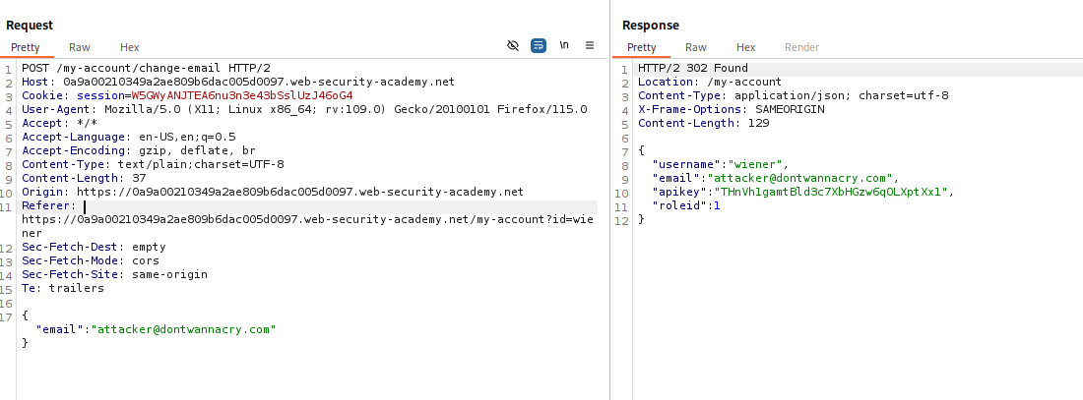
Task: Place cursor on the Referer header line
Action: click(49, 206)
